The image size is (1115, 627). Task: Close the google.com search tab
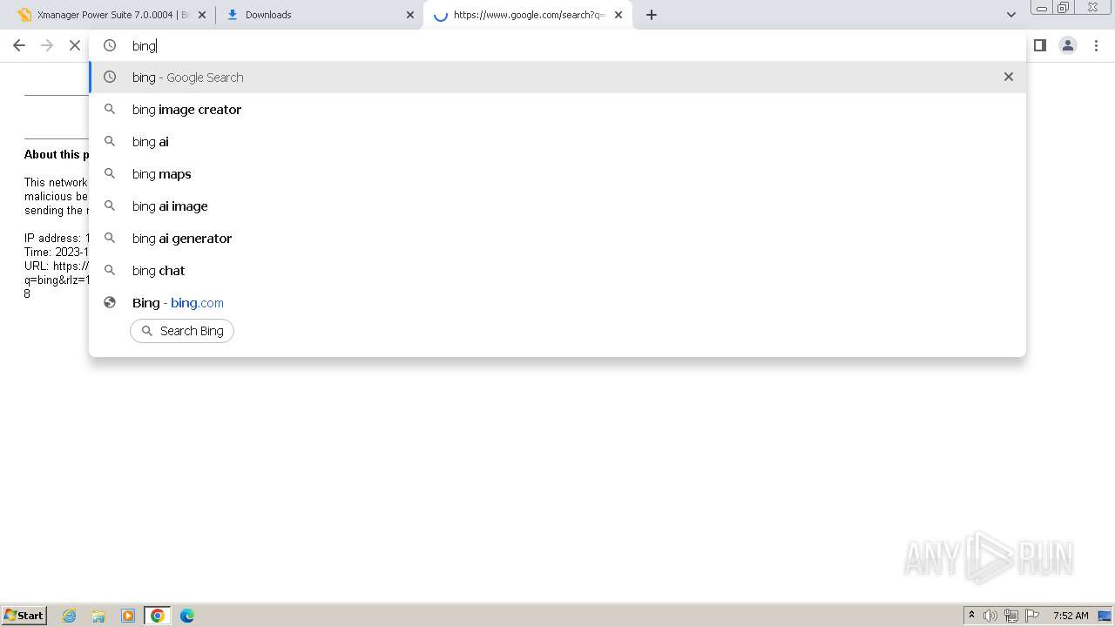pyautogui.click(x=618, y=15)
